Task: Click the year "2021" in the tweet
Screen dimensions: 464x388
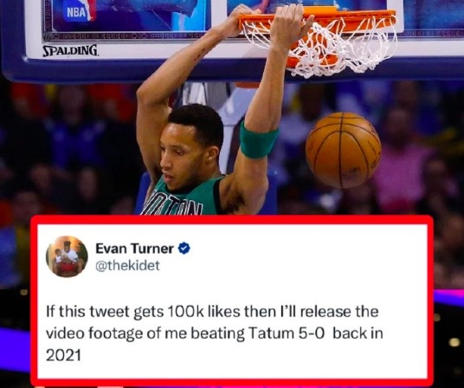Action: (x=63, y=355)
